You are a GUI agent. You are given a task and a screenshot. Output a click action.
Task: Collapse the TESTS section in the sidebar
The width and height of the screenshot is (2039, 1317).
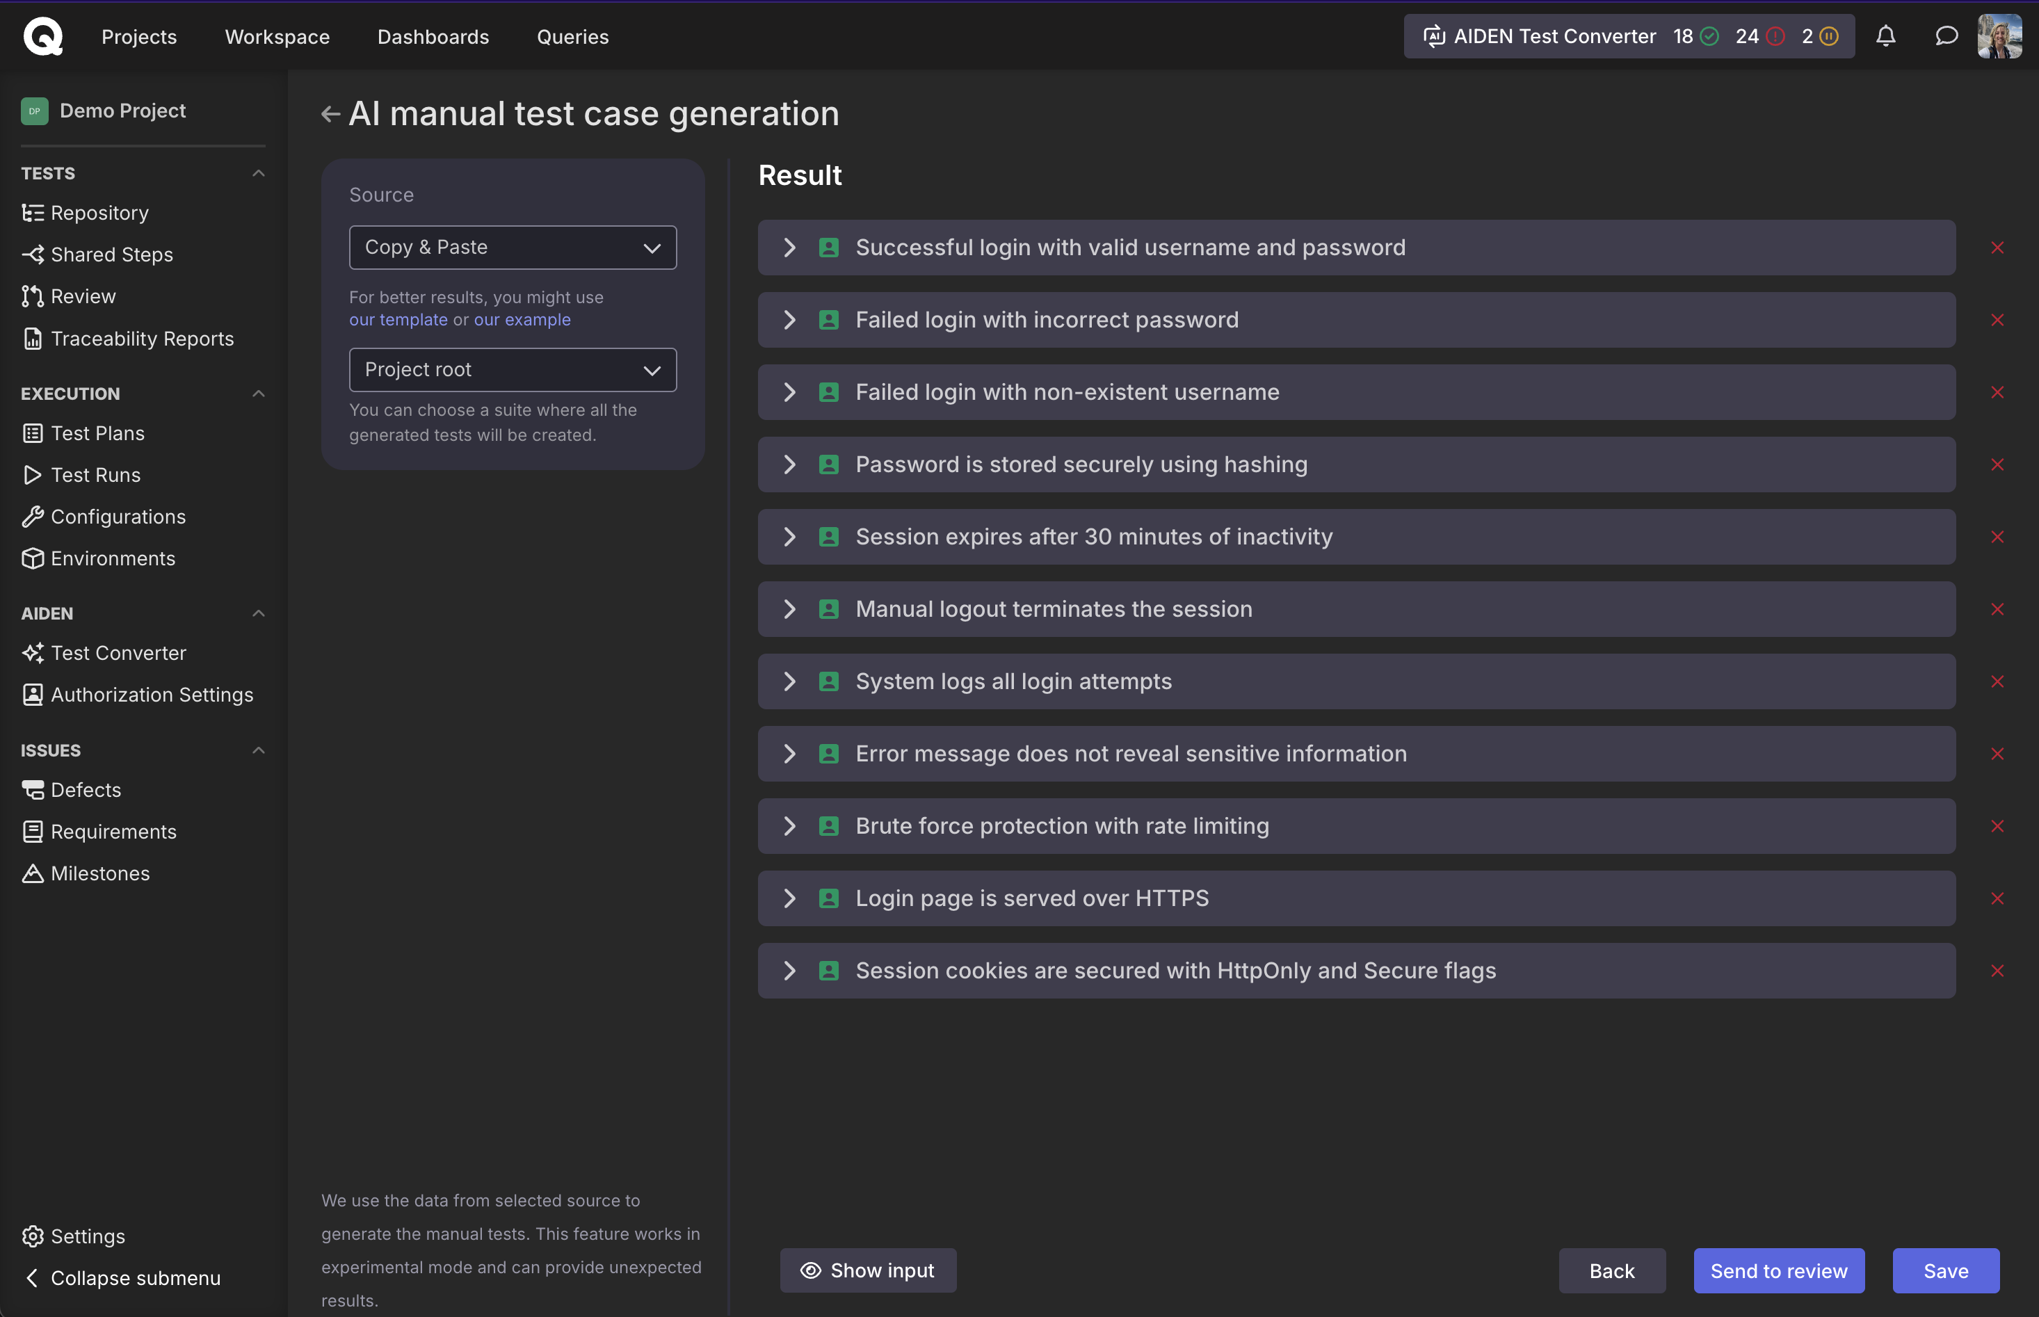click(258, 172)
